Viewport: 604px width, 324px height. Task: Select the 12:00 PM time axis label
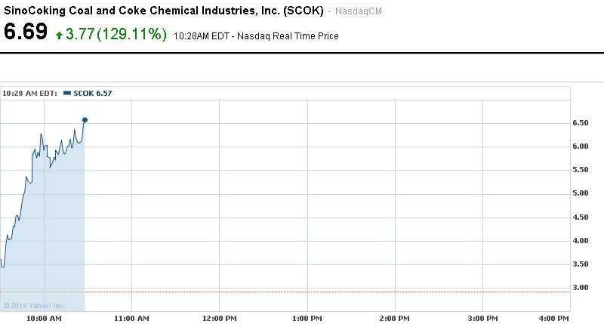pos(218,319)
